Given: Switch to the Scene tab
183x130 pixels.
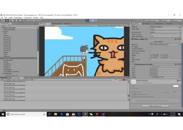Looking at the screenshot, I should [67, 24].
